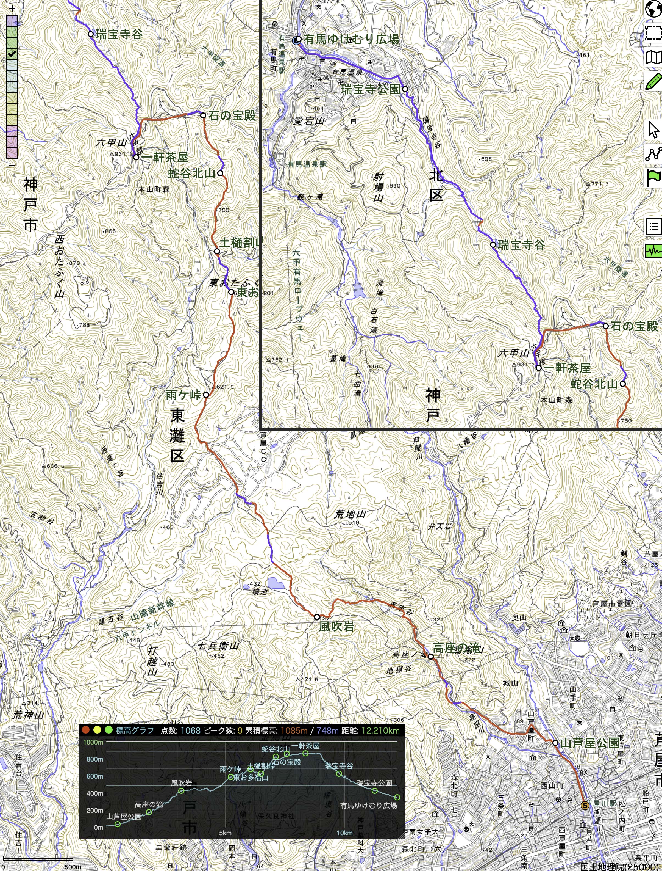The image size is (662, 871).
Task: Click the 748m cumulative descent value
Action: tap(327, 730)
